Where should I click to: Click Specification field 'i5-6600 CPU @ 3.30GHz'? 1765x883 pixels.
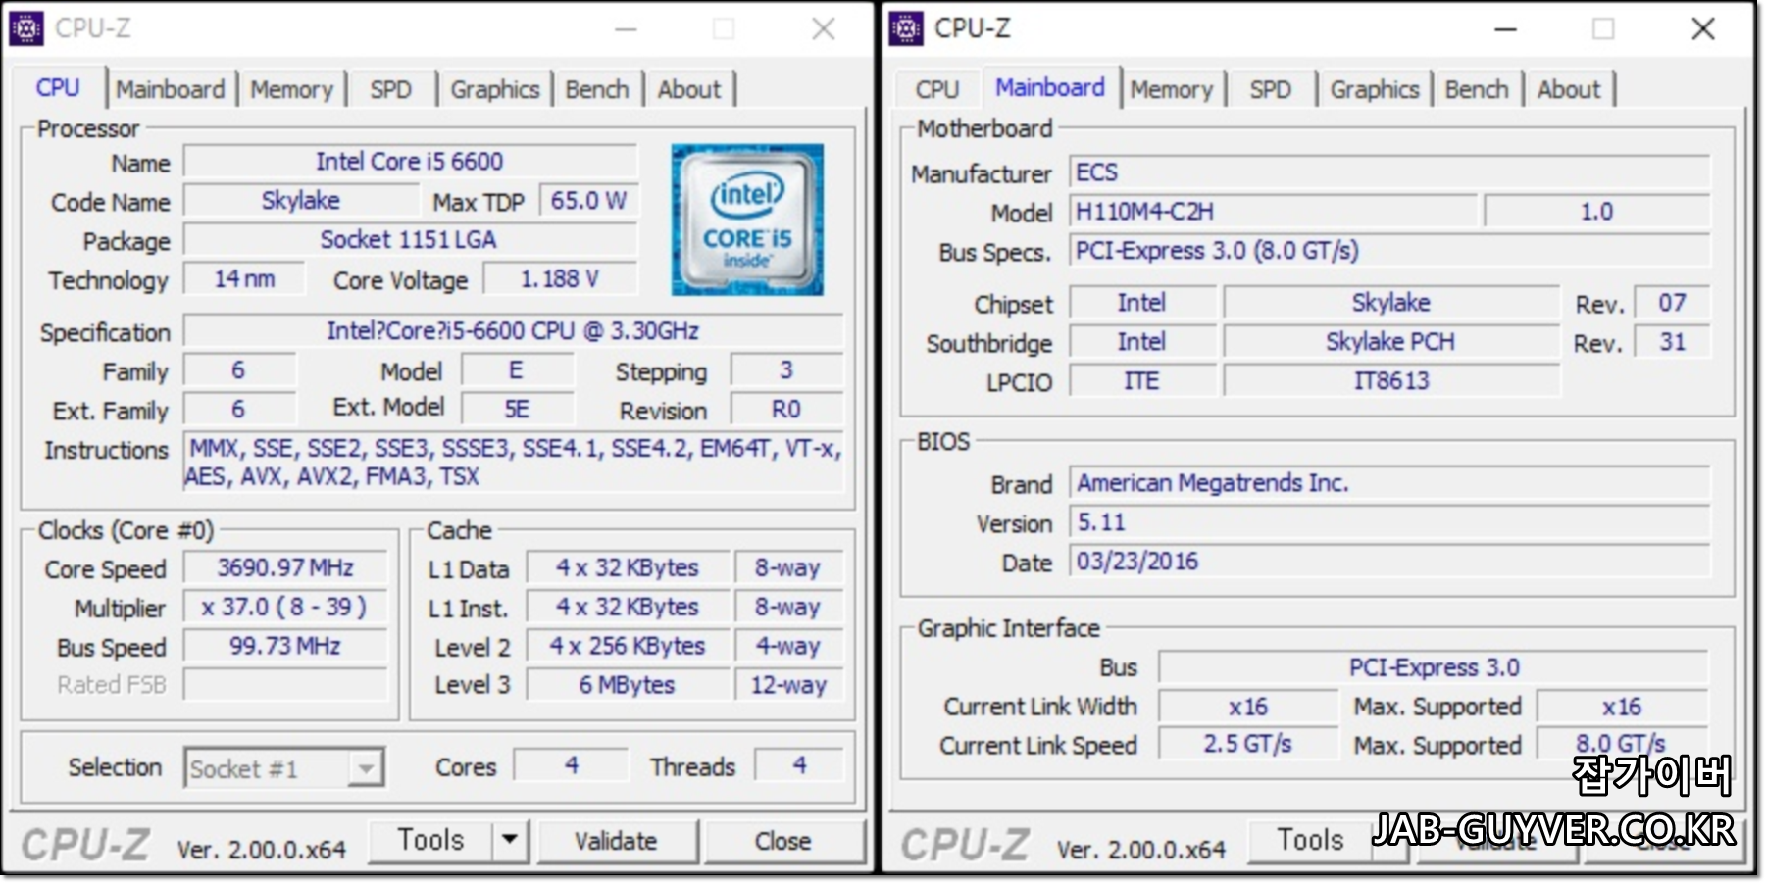(513, 330)
